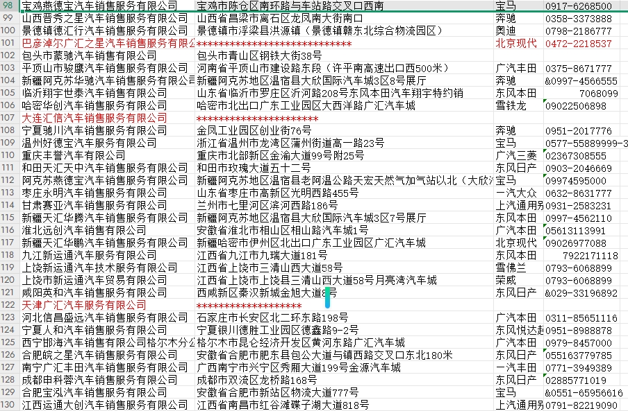628x411 pixels.
Task: Select row header 107
Action: pyautogui.click(x=10, y=118)
